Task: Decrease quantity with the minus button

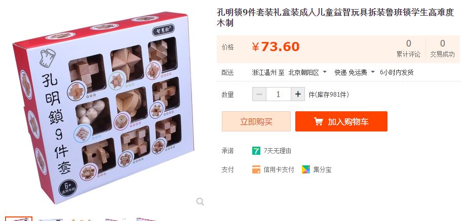Action: (x=259, y=94)
